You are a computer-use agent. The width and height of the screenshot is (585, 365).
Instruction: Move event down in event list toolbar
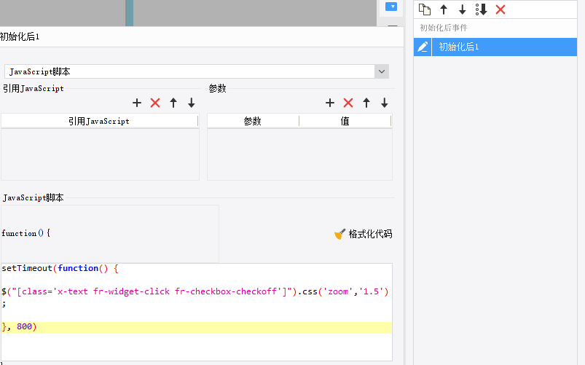click(463, 9)
